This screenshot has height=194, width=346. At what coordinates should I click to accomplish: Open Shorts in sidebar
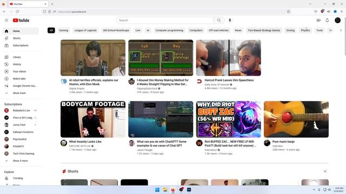click(21, 38)
